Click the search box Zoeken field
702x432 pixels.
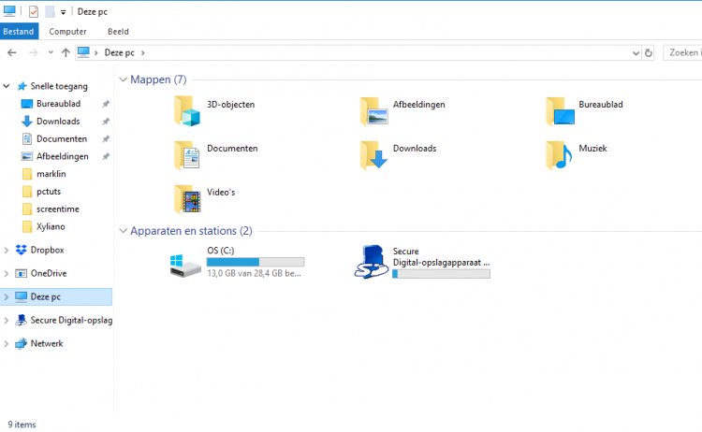[683, 53]
